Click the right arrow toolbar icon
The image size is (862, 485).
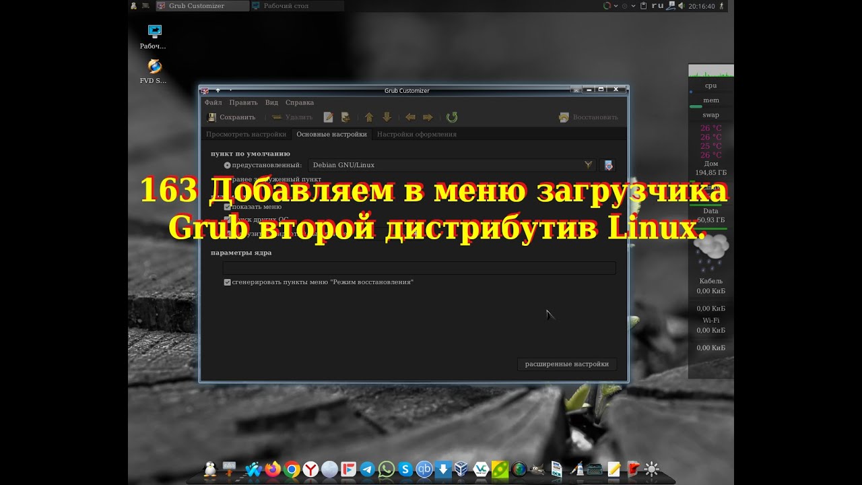[x=428, y=117]
